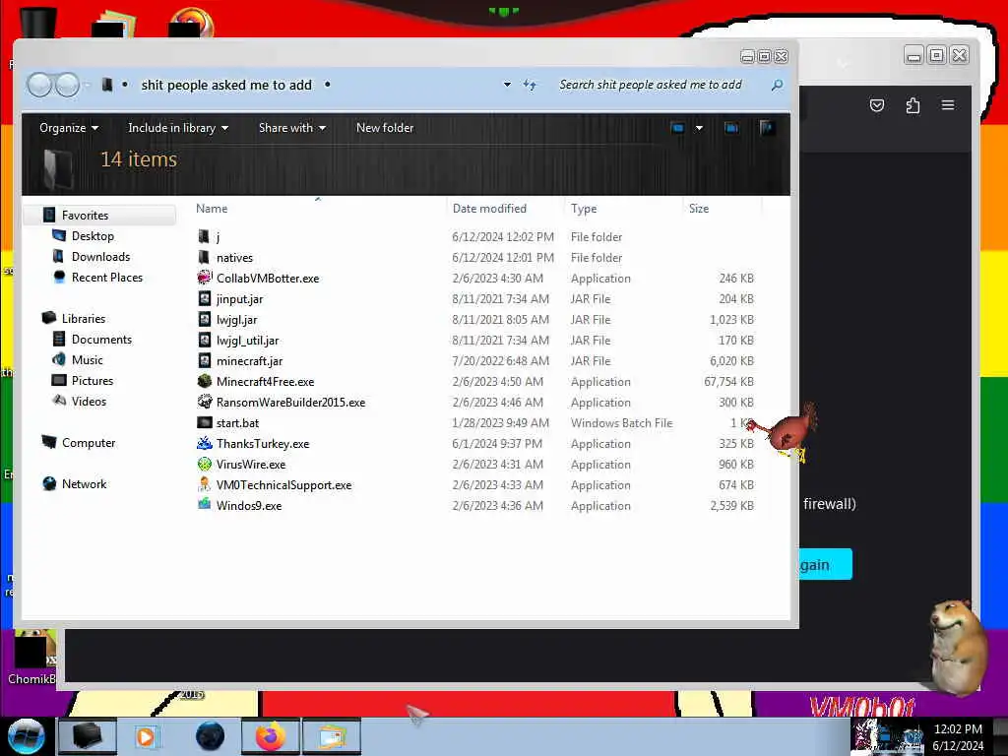This screenshot has height=756, width=1008.
Task: Select Network in the navigation pane
Action: (85, 483)
